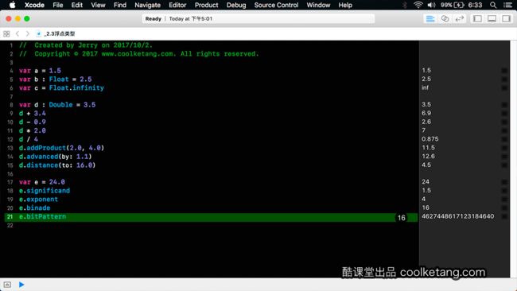Click the 2.3浮点类型 playground breadcrumb

pos(56,33)
